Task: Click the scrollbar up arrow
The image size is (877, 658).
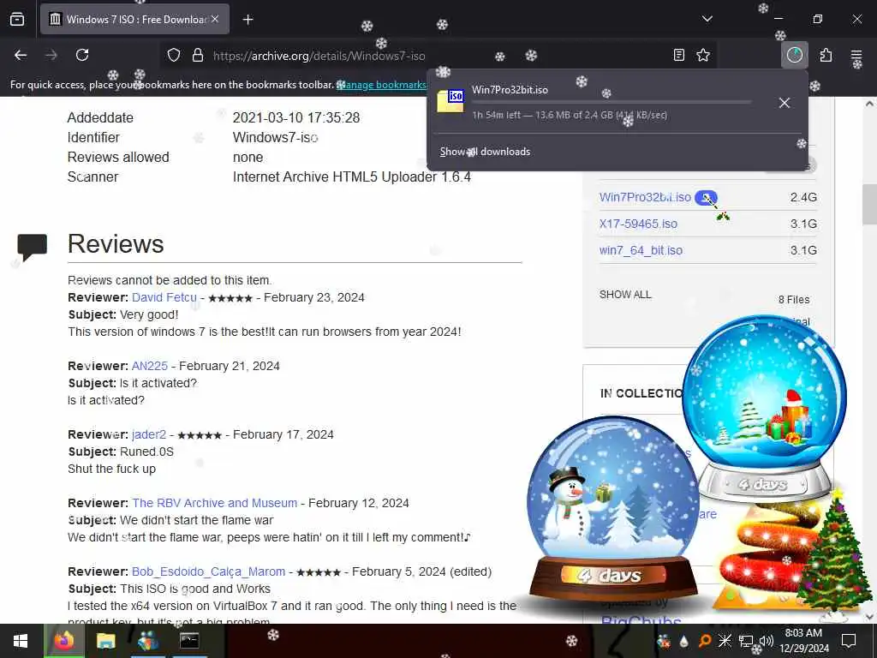Action: coord(869,104)
